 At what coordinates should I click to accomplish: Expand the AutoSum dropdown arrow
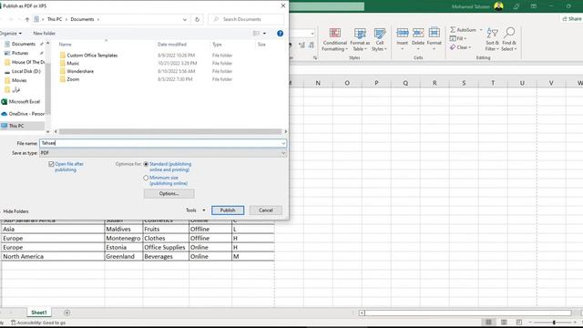[x=481, y=30]
